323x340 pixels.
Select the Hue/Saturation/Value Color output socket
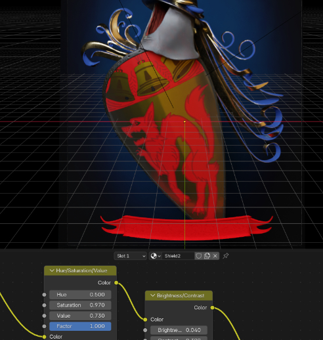coord(116,283)
